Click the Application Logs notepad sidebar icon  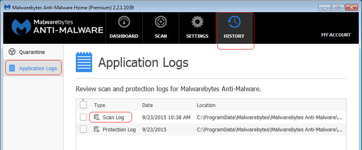[x=12, y=68]
